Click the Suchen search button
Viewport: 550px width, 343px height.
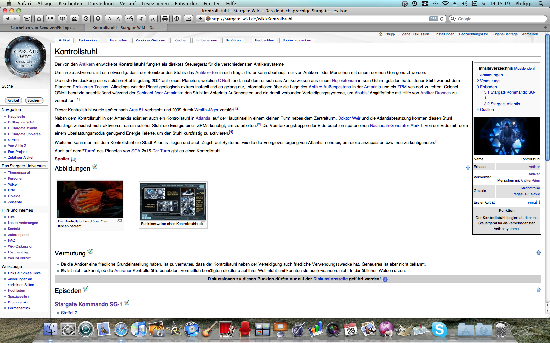pos(34,100)
